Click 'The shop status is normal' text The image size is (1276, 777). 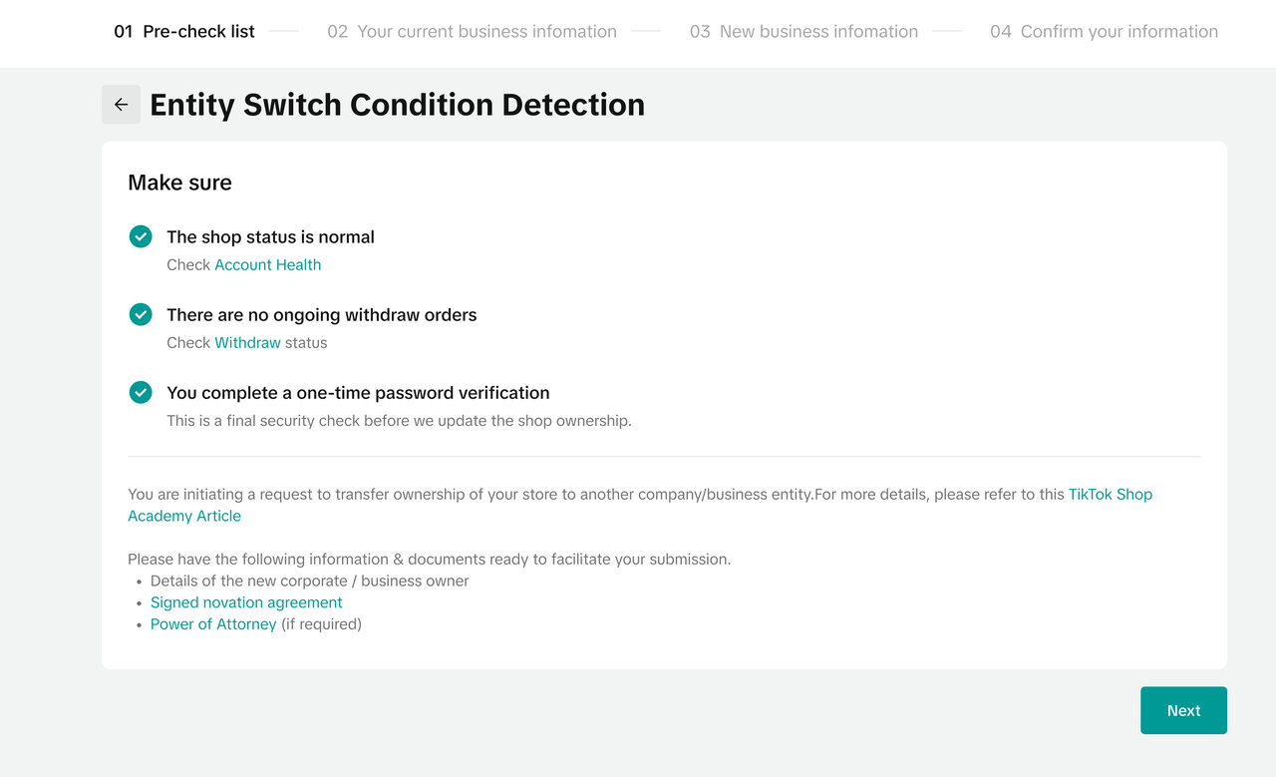pyautogui.click(x=270, y=236)
